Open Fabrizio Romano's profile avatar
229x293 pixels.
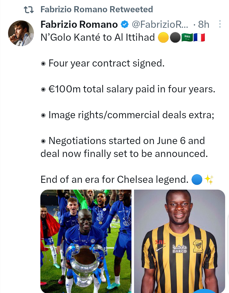[21, 33]
